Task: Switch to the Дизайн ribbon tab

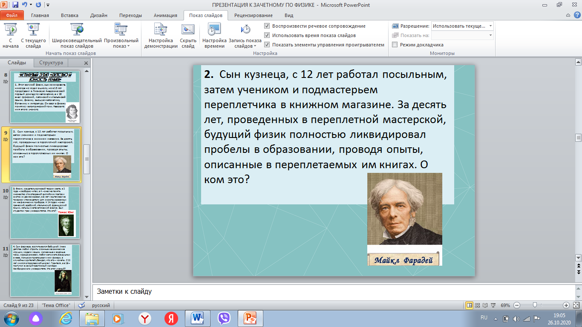Action: tap(99, 15)
